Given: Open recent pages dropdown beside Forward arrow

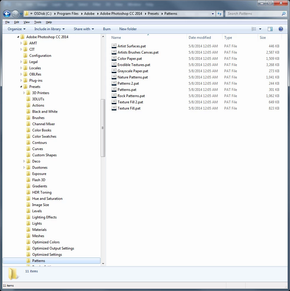Looking at the screenshot, I should pos(21,14).
